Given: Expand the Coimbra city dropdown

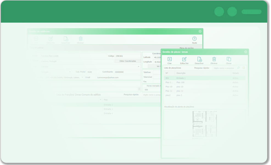Looking at the screenshot, I should point(138,66).
